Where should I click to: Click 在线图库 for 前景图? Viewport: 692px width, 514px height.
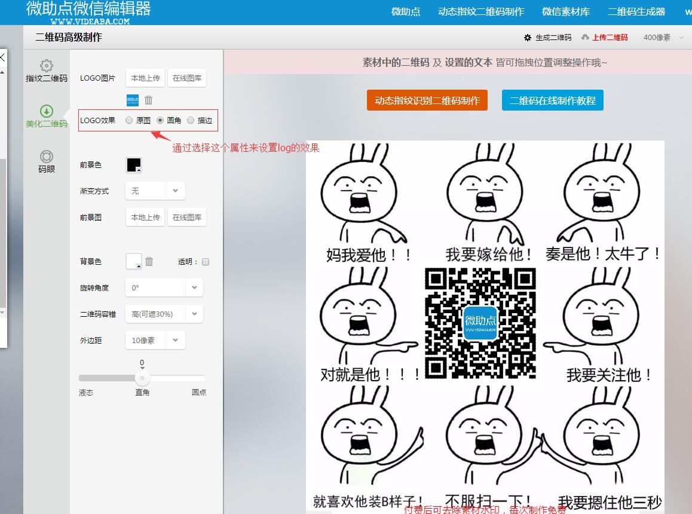coord(187,218)
